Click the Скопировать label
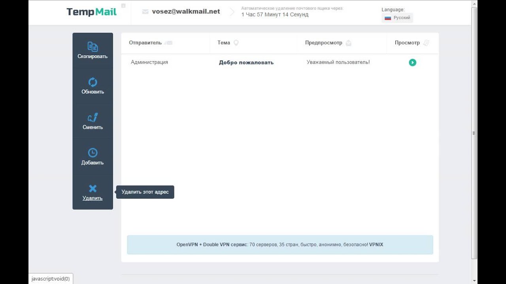Image resolution: width=506 pixels, height=284 pixels. tap(93, 56)
